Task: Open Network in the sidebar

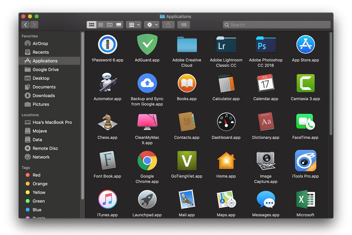Action: (x=49, y=157)
